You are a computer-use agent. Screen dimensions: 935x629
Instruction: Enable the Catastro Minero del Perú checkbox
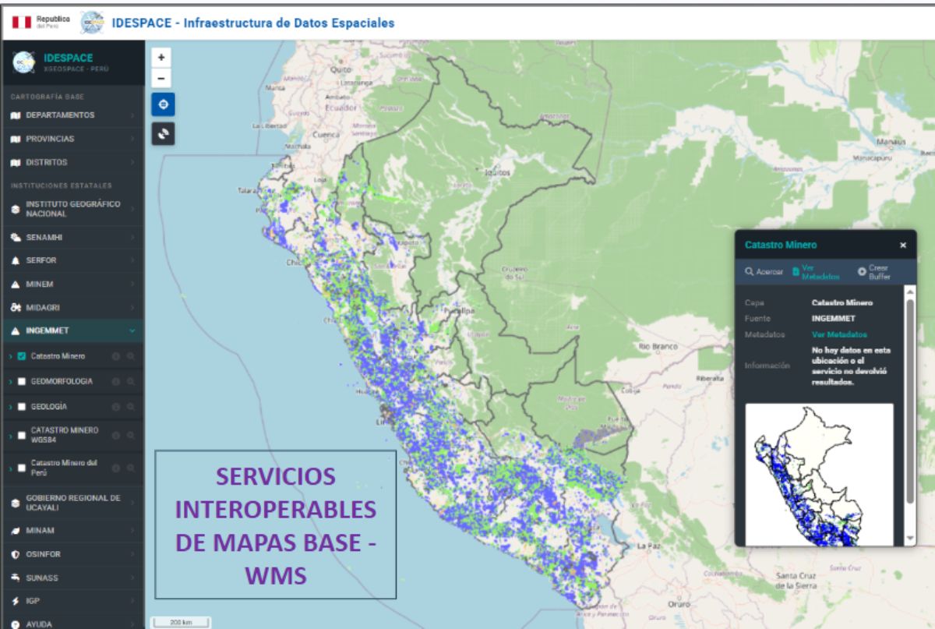[22, 468]
